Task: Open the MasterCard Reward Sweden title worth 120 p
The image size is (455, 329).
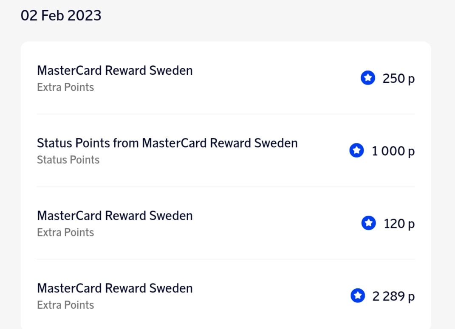Action: point(115,216)
